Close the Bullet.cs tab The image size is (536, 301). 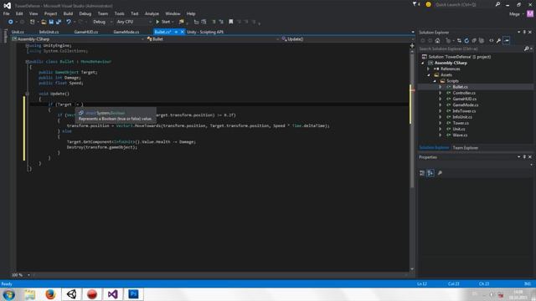183,32
